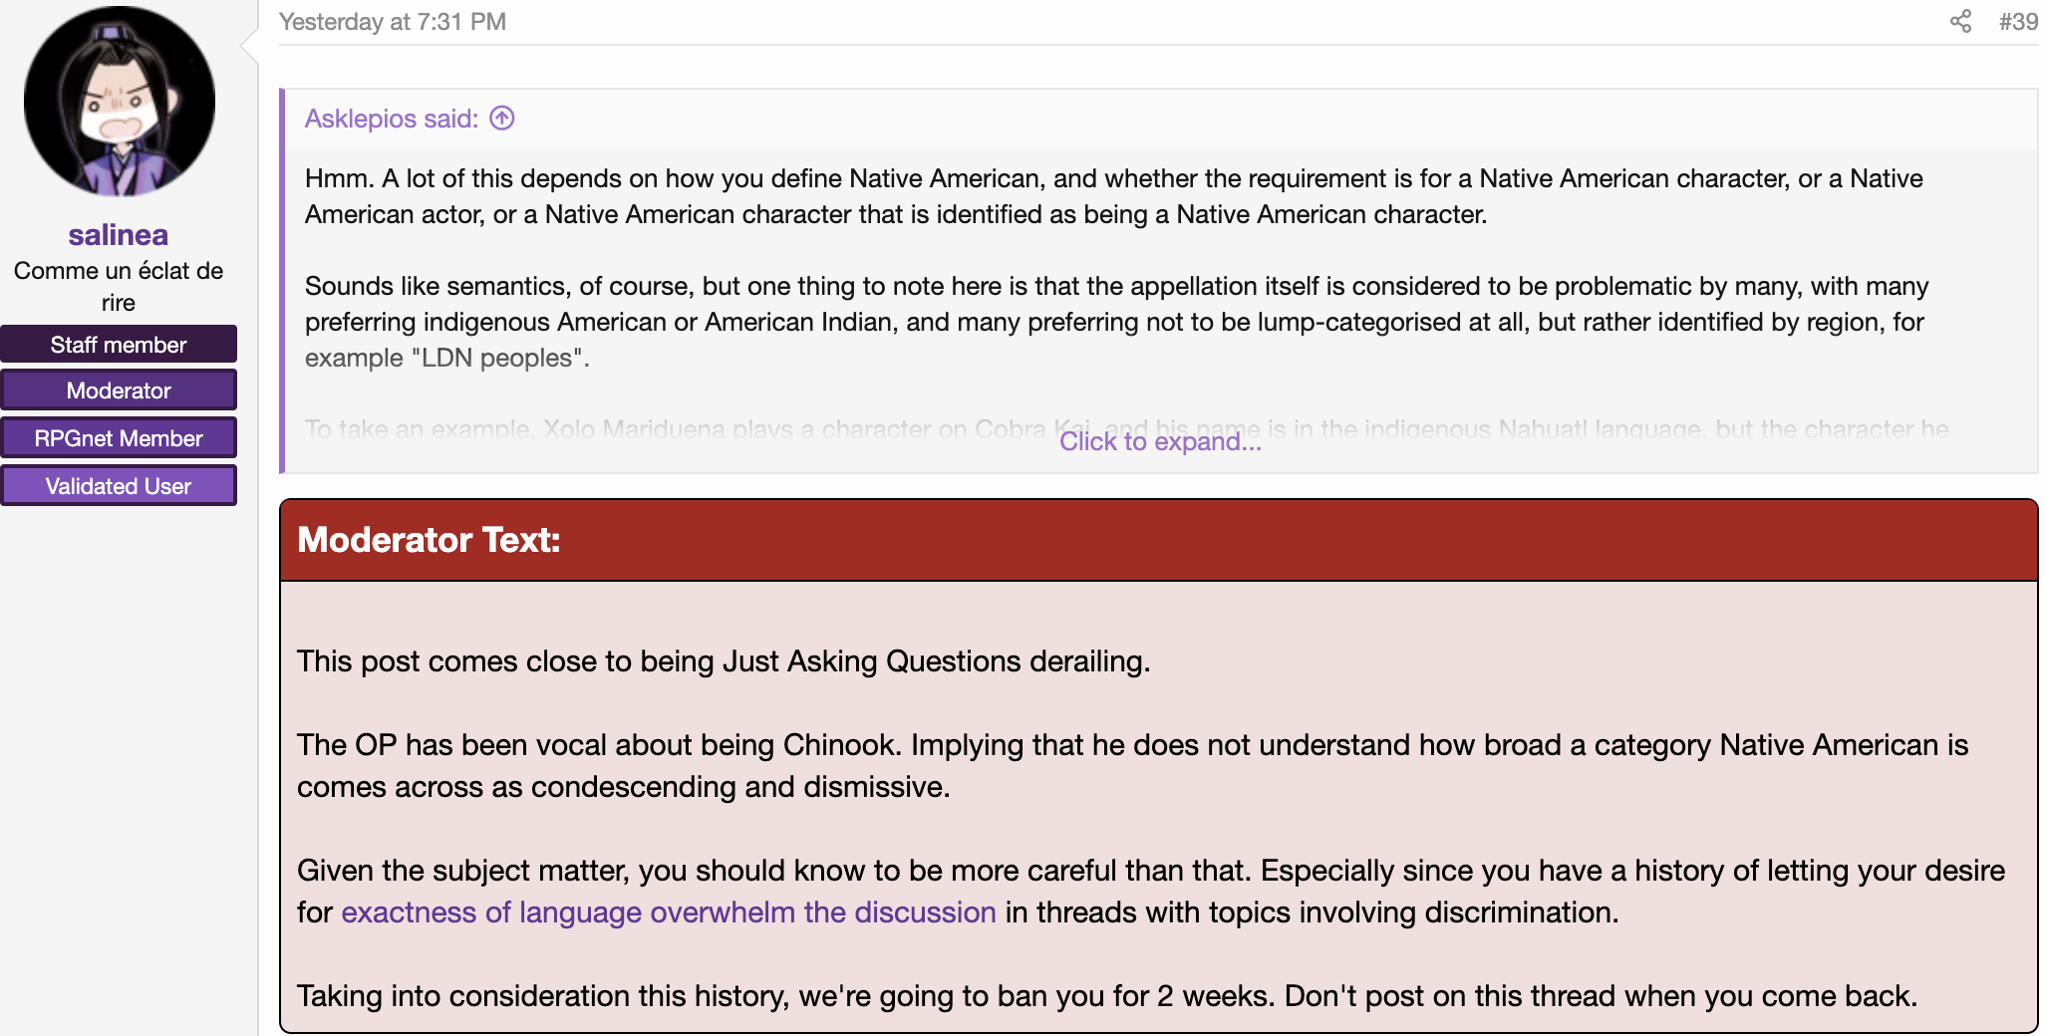
Task: Expand the quoted post with "Click to expand..."
Action: [1160, 441]
